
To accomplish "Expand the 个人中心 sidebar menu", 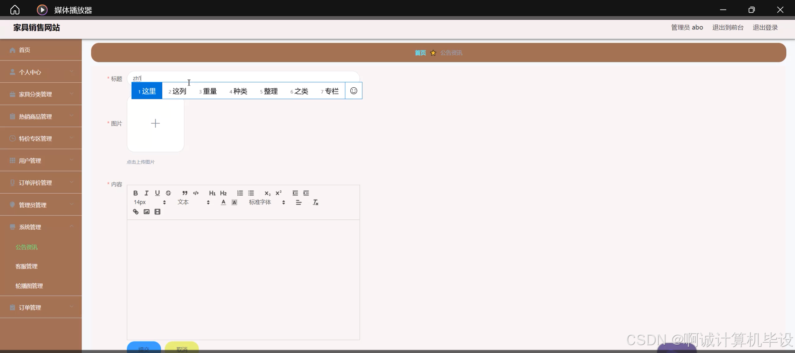I will (41, 72).
